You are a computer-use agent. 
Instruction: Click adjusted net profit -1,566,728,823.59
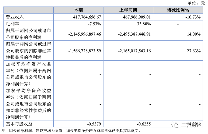[x=85, y=51]
